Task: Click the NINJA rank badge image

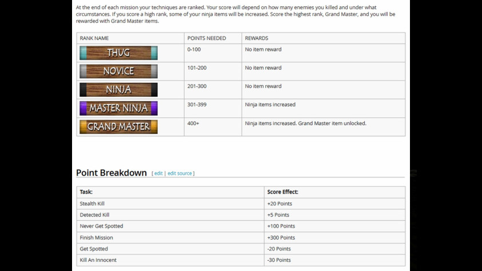Action: click(119, 90)
